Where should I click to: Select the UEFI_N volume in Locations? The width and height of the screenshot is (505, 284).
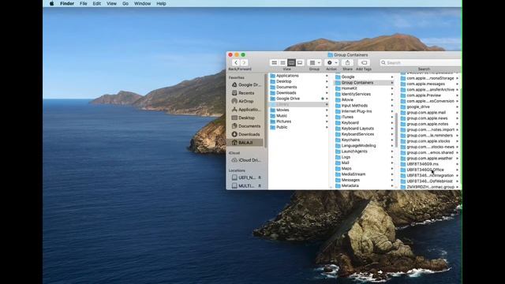(x=244, y=177)
